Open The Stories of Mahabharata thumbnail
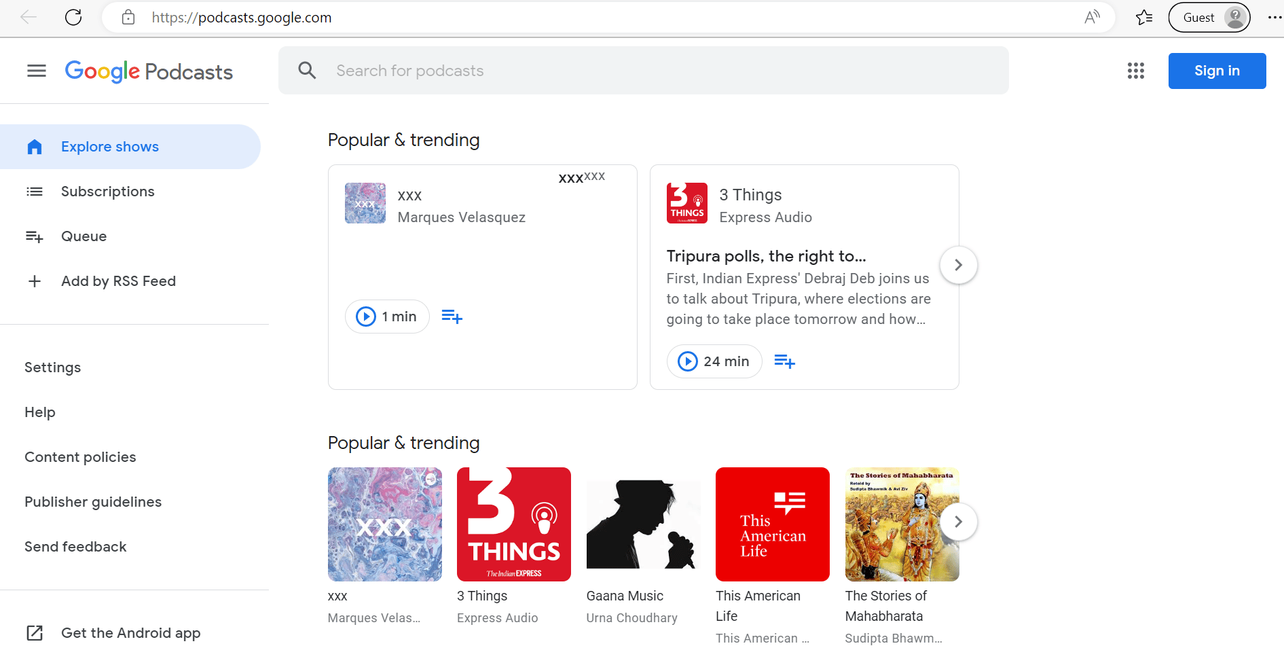This screenshot has height=648, width=1284. 902,524
